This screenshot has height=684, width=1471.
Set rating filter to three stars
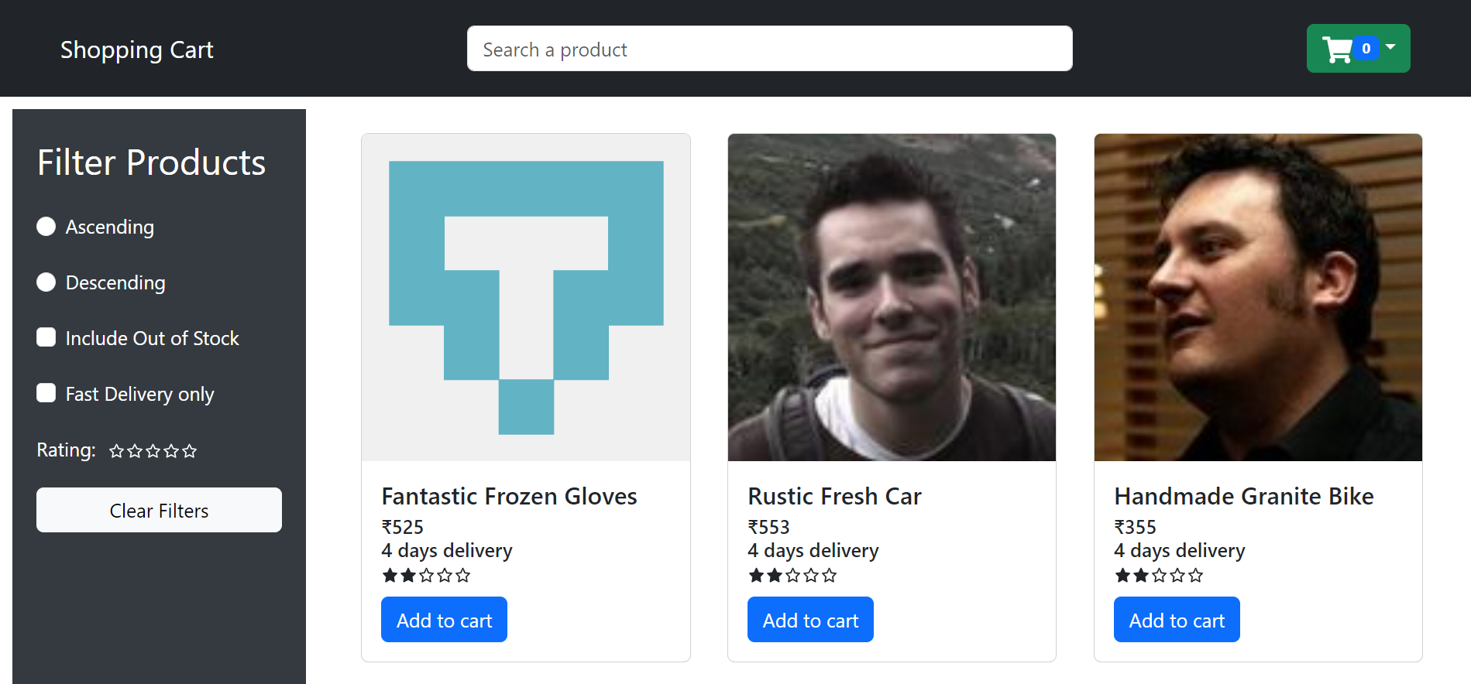[x=153, y=451]
